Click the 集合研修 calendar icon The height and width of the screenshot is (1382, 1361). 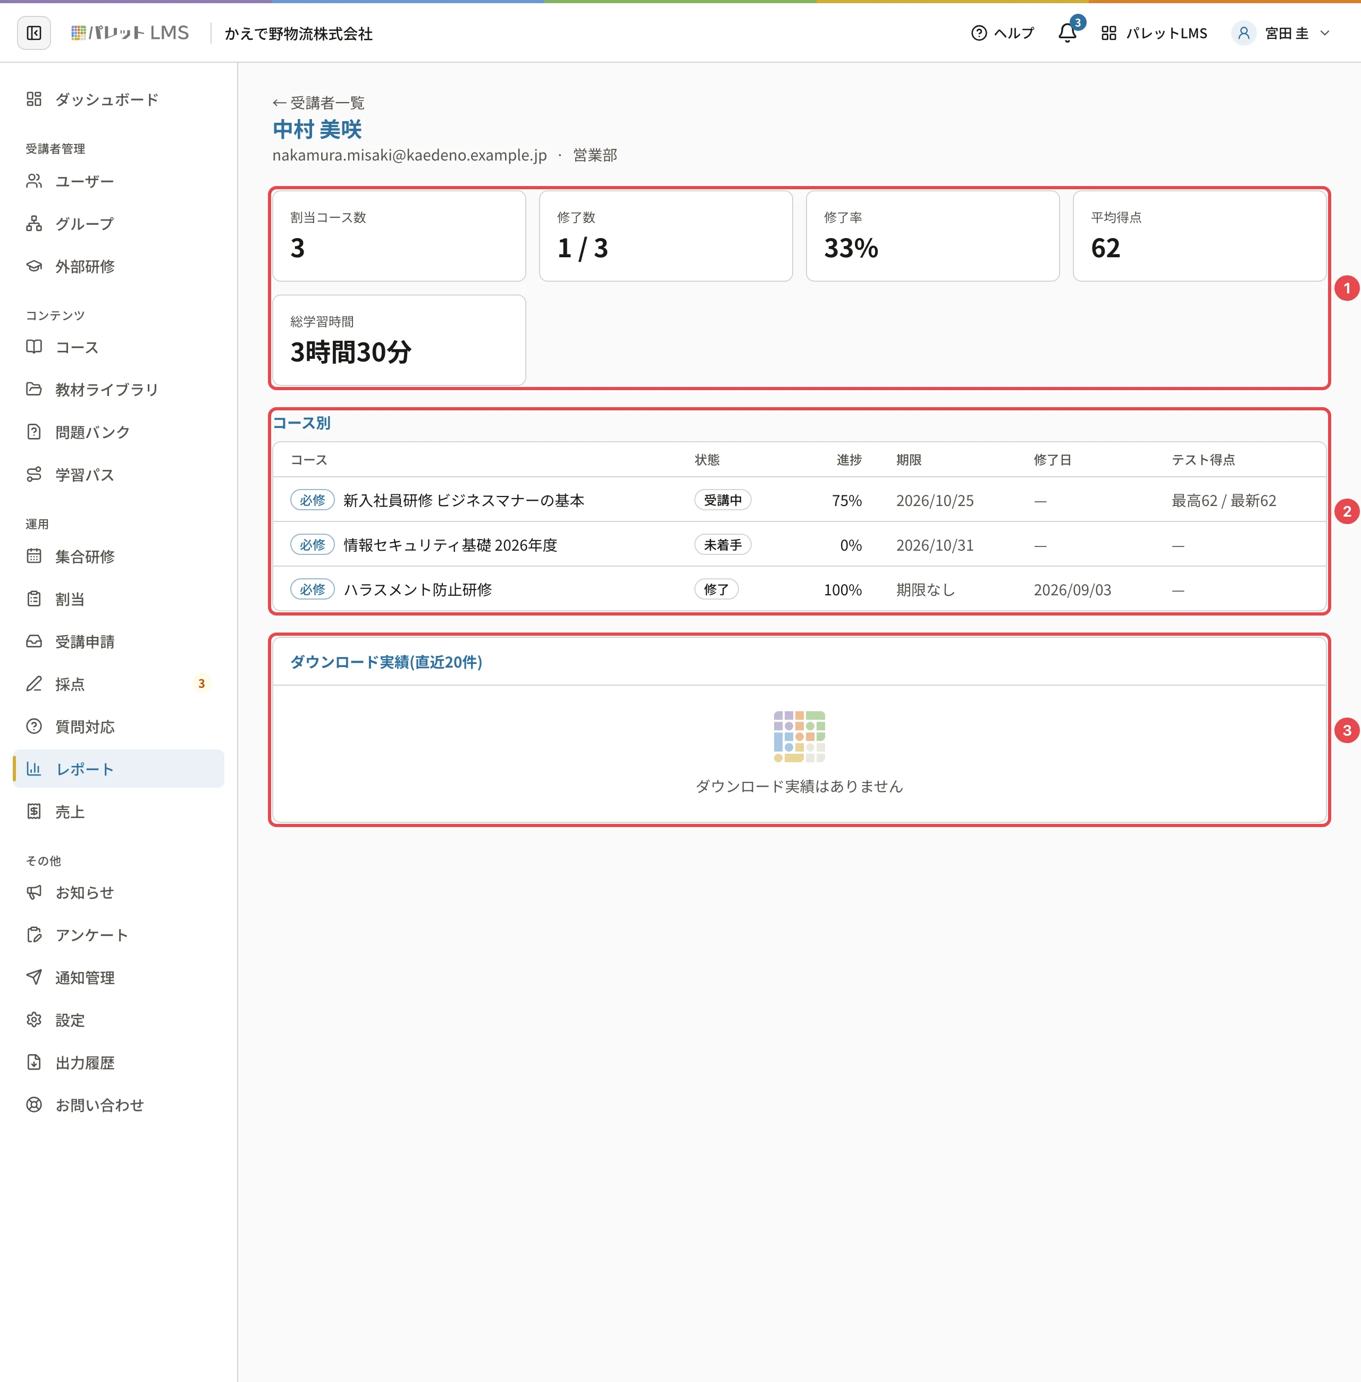[x=33, y=556]
